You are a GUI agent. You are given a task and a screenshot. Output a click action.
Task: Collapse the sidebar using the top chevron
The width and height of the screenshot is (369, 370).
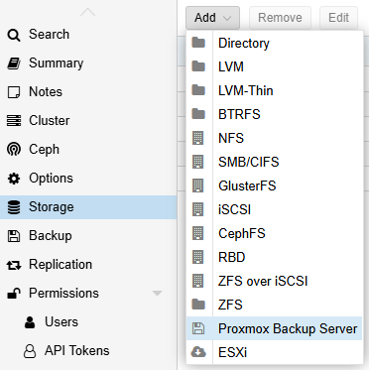tap(87, 13)
